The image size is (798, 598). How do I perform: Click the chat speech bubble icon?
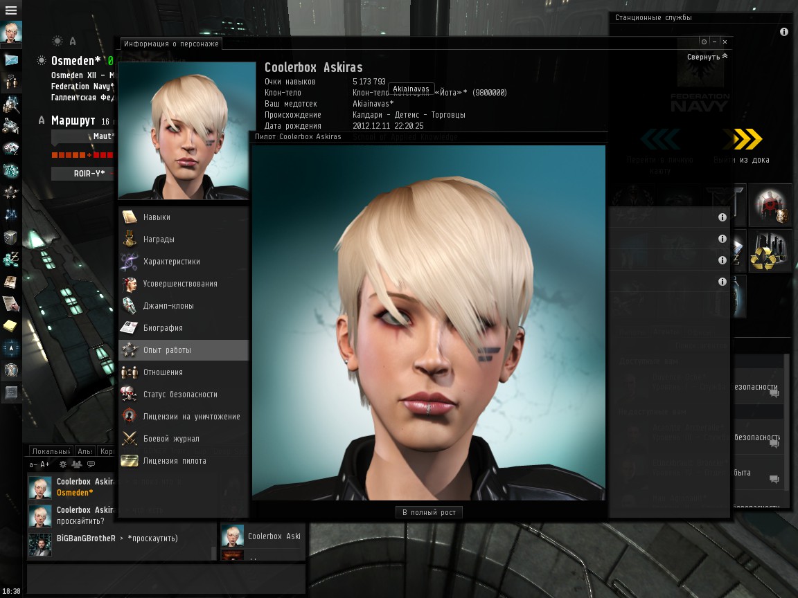click(91, 464)
